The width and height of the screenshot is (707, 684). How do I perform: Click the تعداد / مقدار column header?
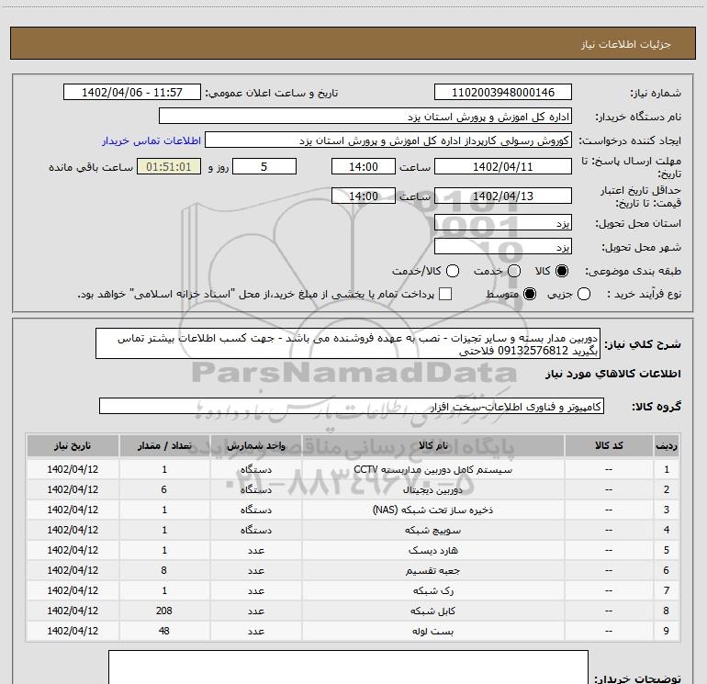point(164,445)
